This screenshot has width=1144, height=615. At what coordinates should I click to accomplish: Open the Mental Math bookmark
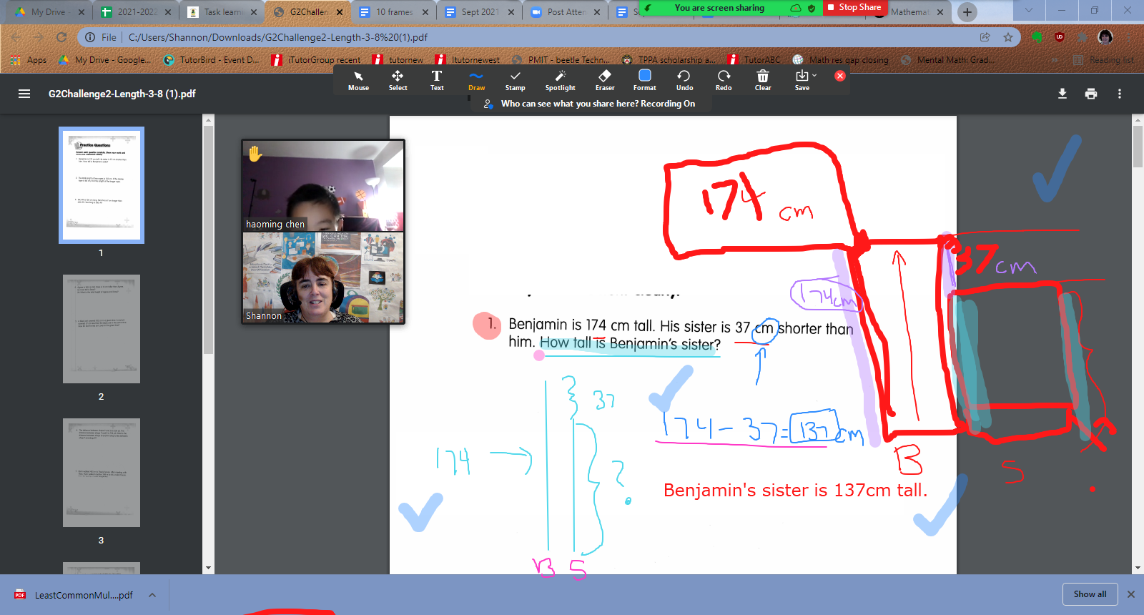948,60
